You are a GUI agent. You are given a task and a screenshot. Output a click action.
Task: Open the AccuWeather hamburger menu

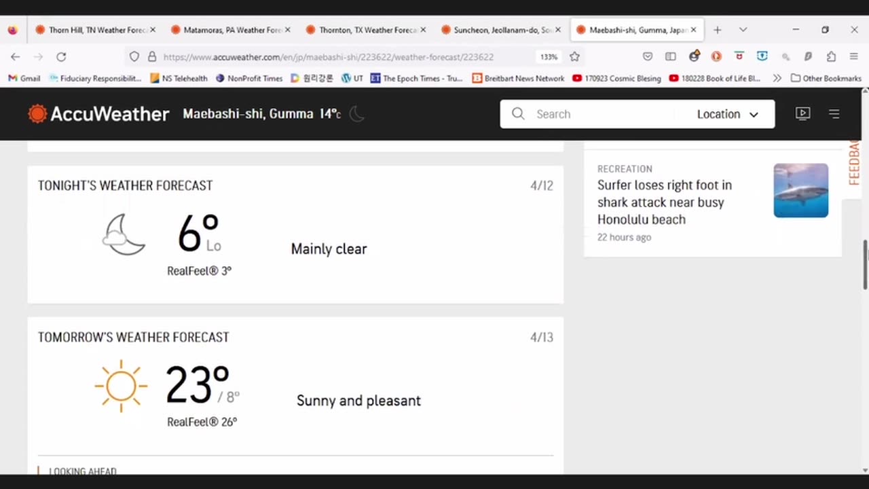point(834,114)
